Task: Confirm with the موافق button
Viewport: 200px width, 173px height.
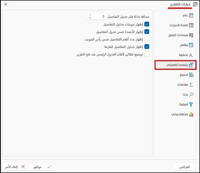Action: (x=40, y=167)
